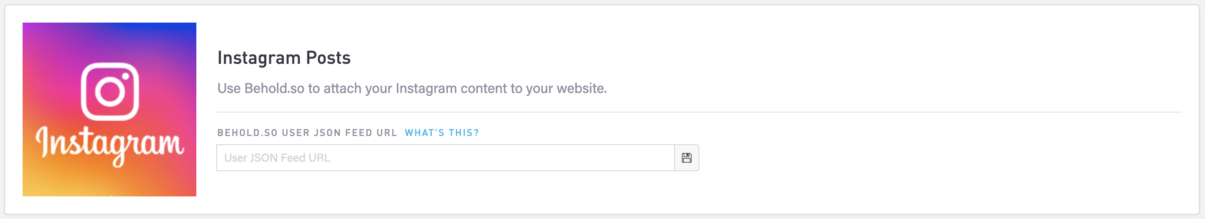Click the Instagram camera glyph in the logo
The width and height of the screenshot is (1205, 219).
click(x=110, y=92)
